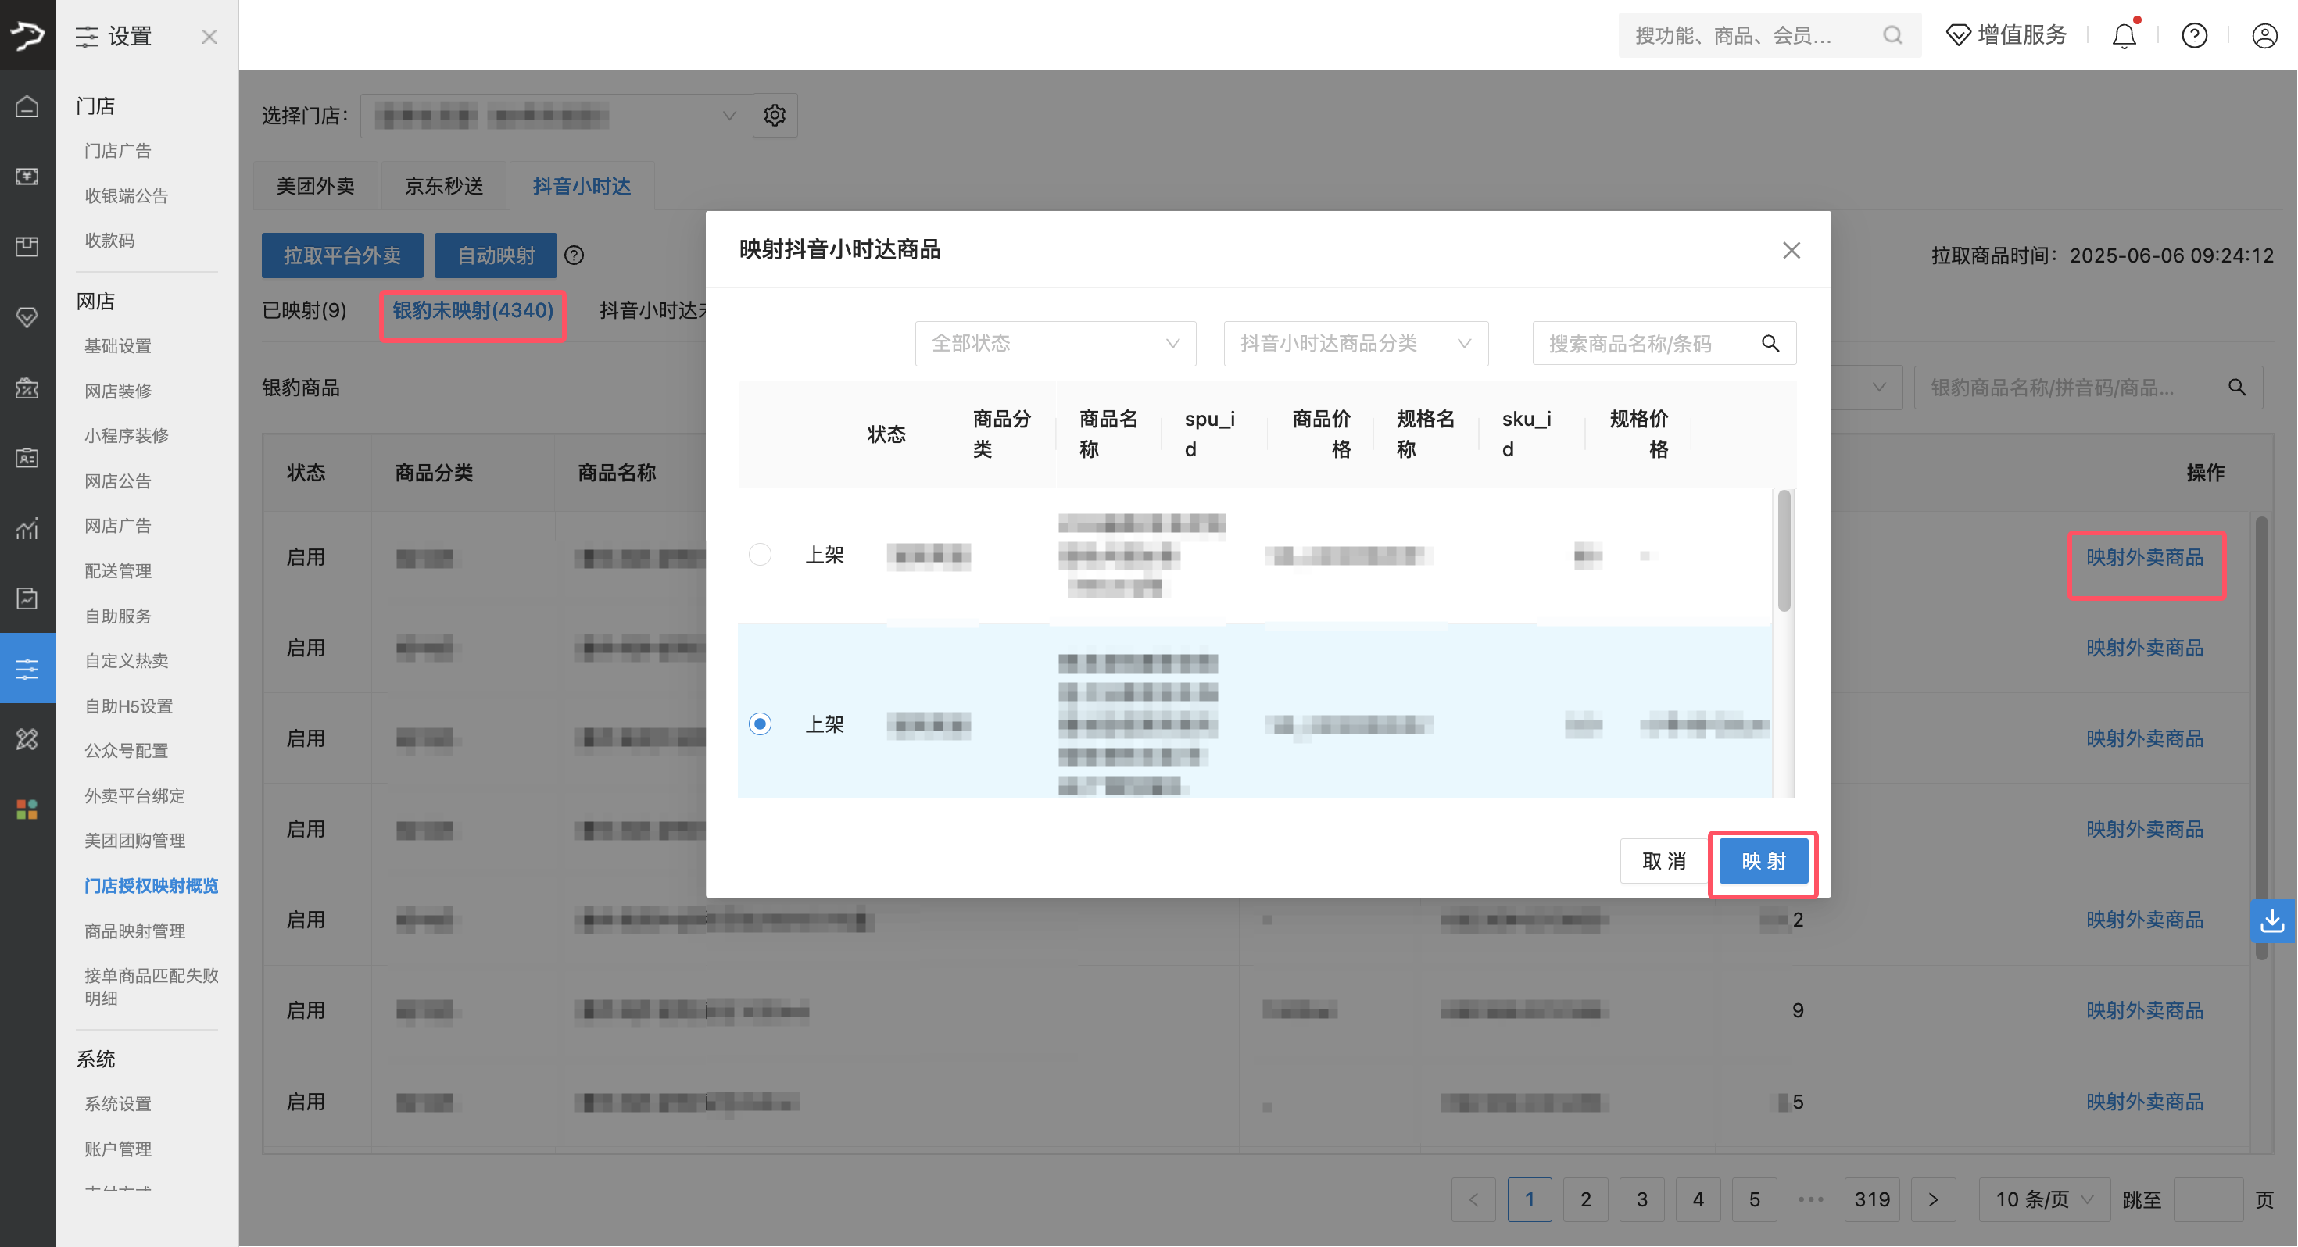Click the 拉取平台外卖 button
Image resolution: width=2298 pixels, height=1247 pixels.
[x=342, y=255]
